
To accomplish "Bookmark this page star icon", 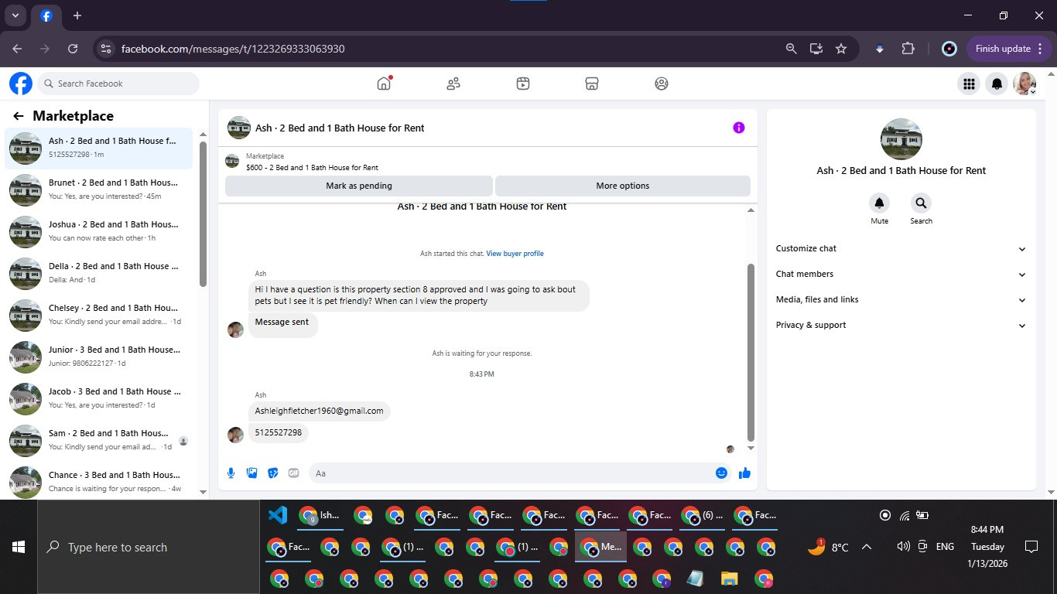I will [841, 49].
